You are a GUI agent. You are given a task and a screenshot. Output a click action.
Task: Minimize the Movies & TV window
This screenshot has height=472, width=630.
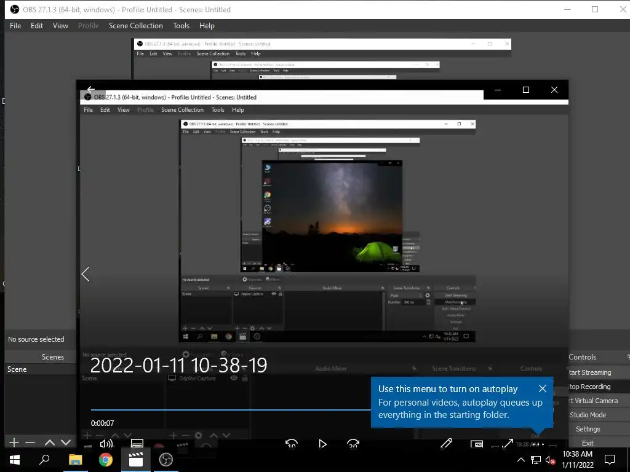pos(497,90)
